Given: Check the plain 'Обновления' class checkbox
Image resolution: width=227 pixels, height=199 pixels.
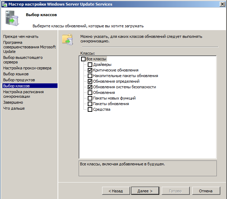Looking at the screenshot, I should [90, 92].
